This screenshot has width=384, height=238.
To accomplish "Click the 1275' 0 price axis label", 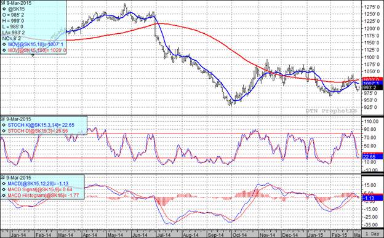I will click(372, 7).
